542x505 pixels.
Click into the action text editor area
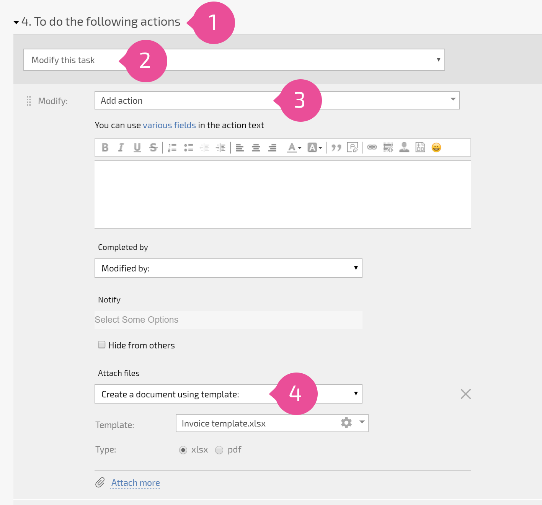coord(283,194)
